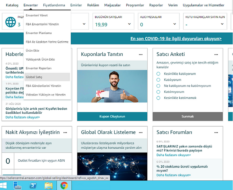Click the 19,99 sales value
Image resolution: width=233 pixels, height=190 pixels.
(x=101, y=24)
